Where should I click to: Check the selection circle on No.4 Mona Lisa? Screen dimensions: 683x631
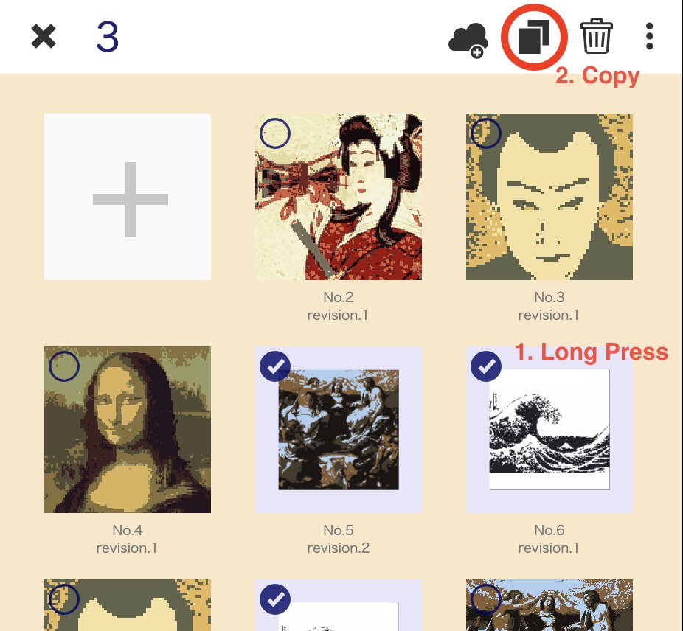64,366
